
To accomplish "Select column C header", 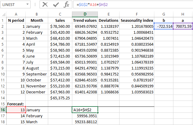I will pos(60,14).
